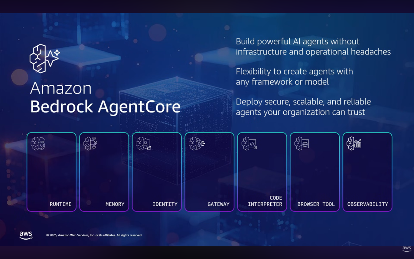Click the Observability chart icon
Screen dimensions: 414x259
point(354,143)
